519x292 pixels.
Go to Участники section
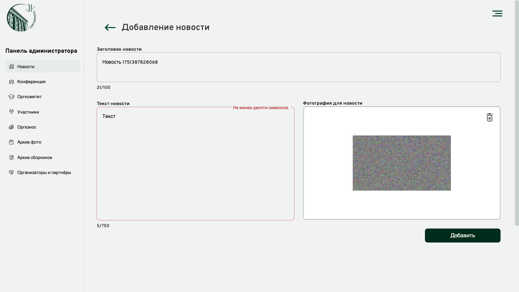click(28, 112)
